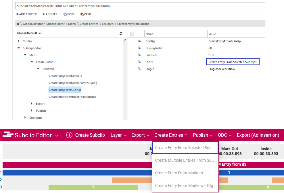Click the Subclip Editor logo icon
284x193 pixels.
(8, 135)
